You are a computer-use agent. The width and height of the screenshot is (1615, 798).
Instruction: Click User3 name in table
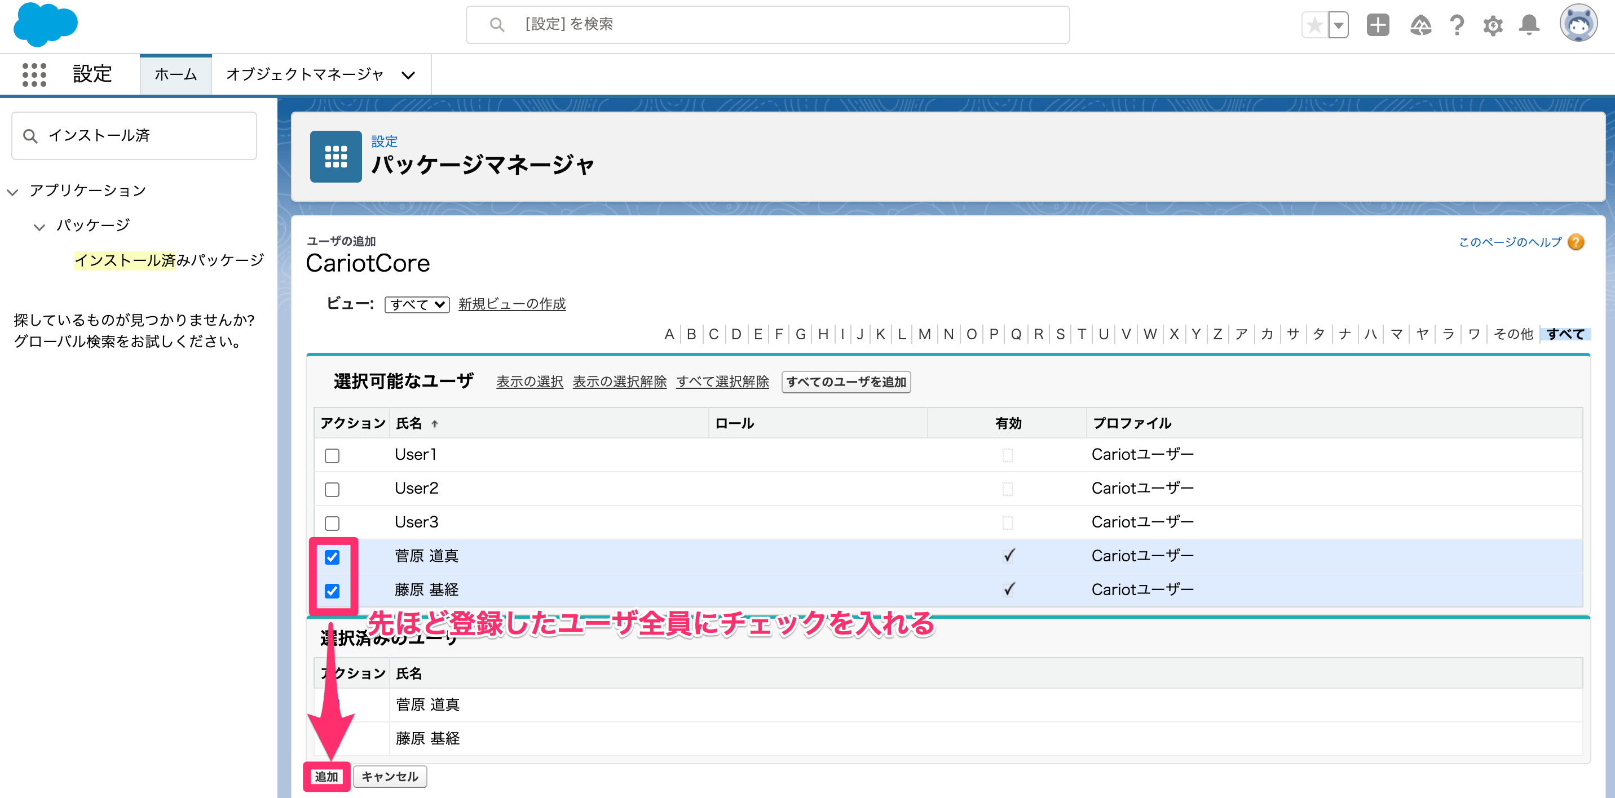point(416,522)
